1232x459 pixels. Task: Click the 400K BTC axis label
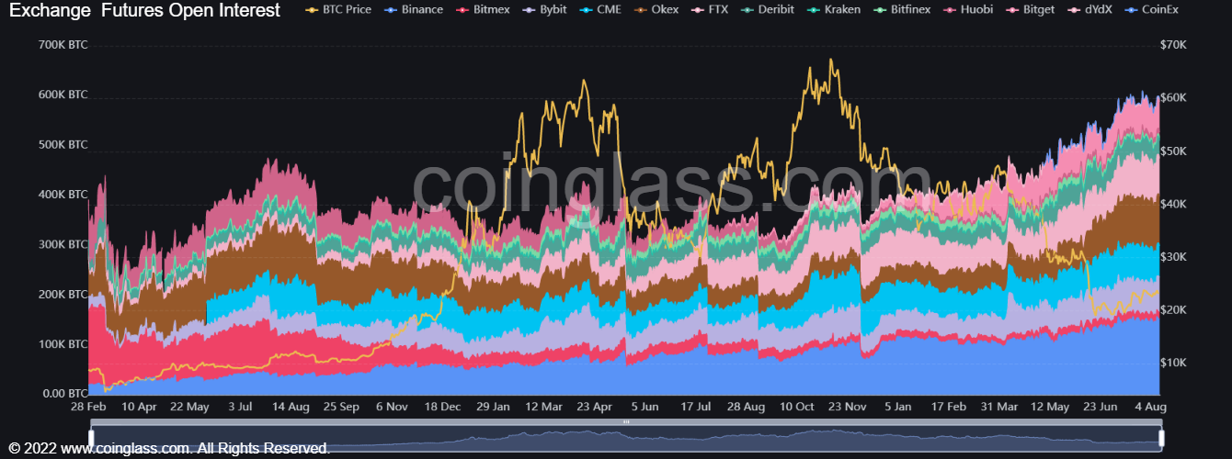[63, 195]
